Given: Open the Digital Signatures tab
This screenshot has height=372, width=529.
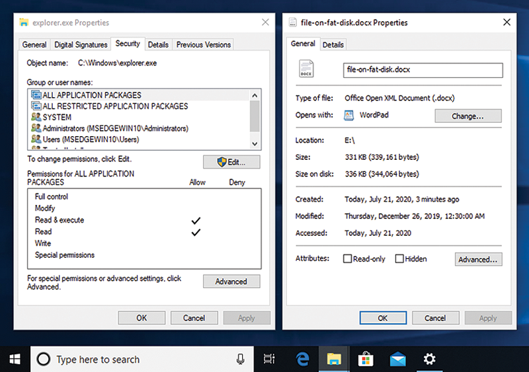Looking at the screenshot, I should pos(81,44).
